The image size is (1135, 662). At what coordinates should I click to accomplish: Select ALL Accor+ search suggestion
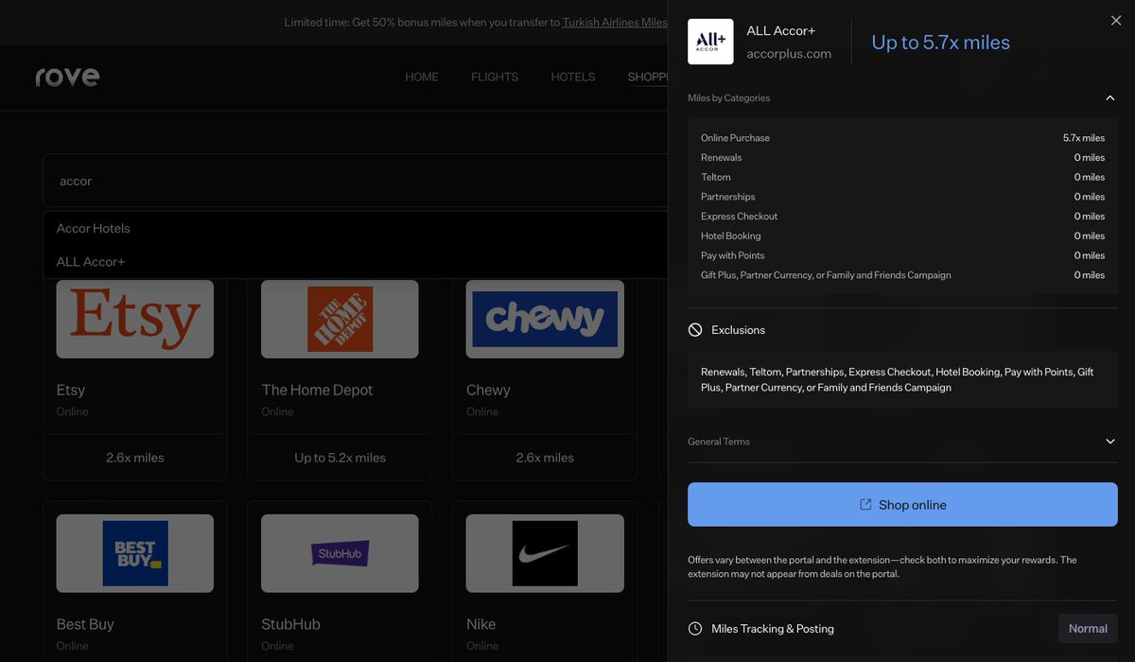click(355, 262)
